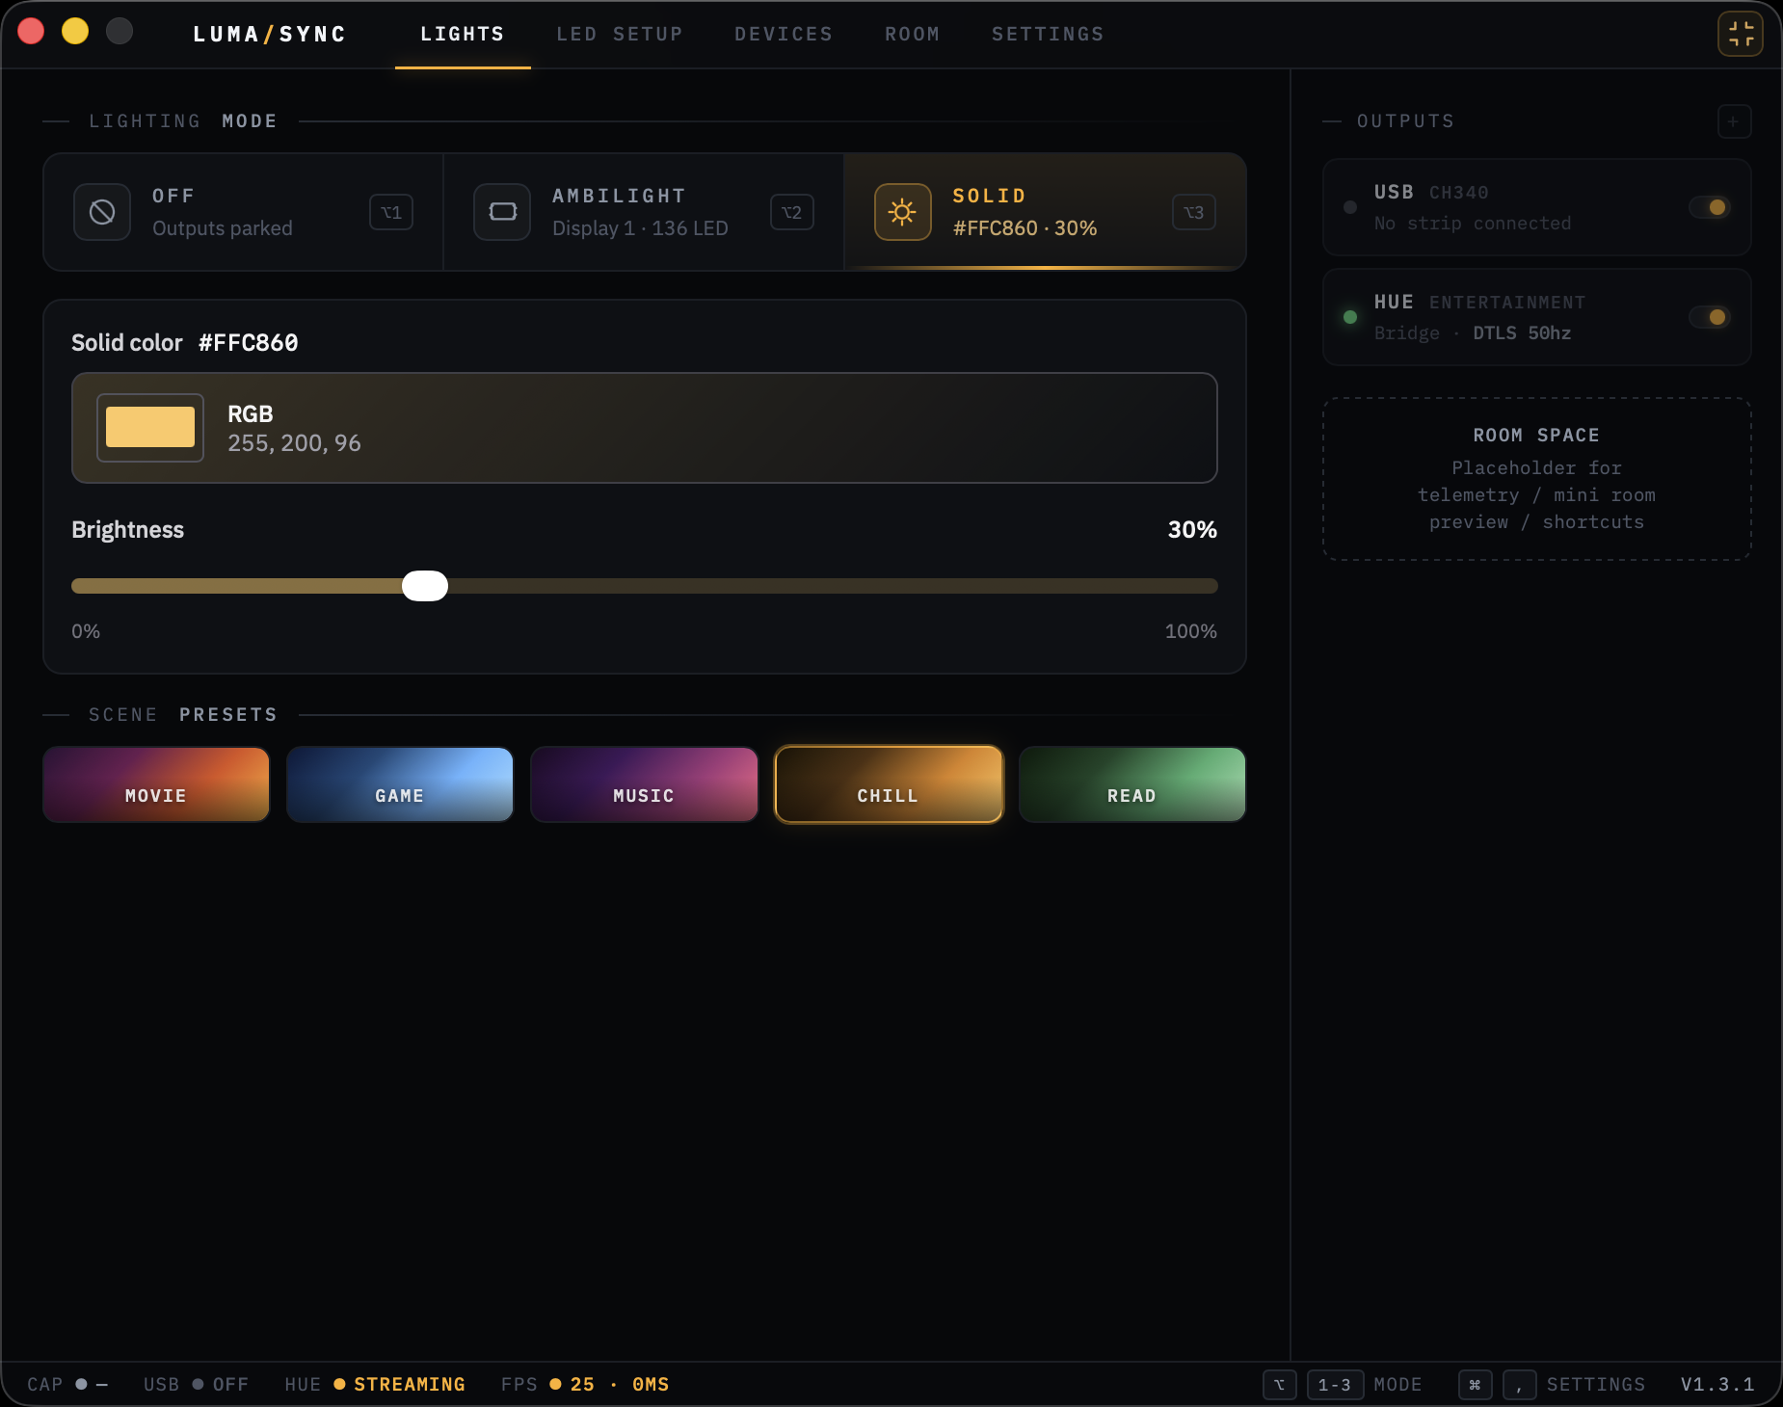Viewport: 1783px width, 1407px height.
Task: Click the option key icon in status bar
Action: coord(1279,1385)
